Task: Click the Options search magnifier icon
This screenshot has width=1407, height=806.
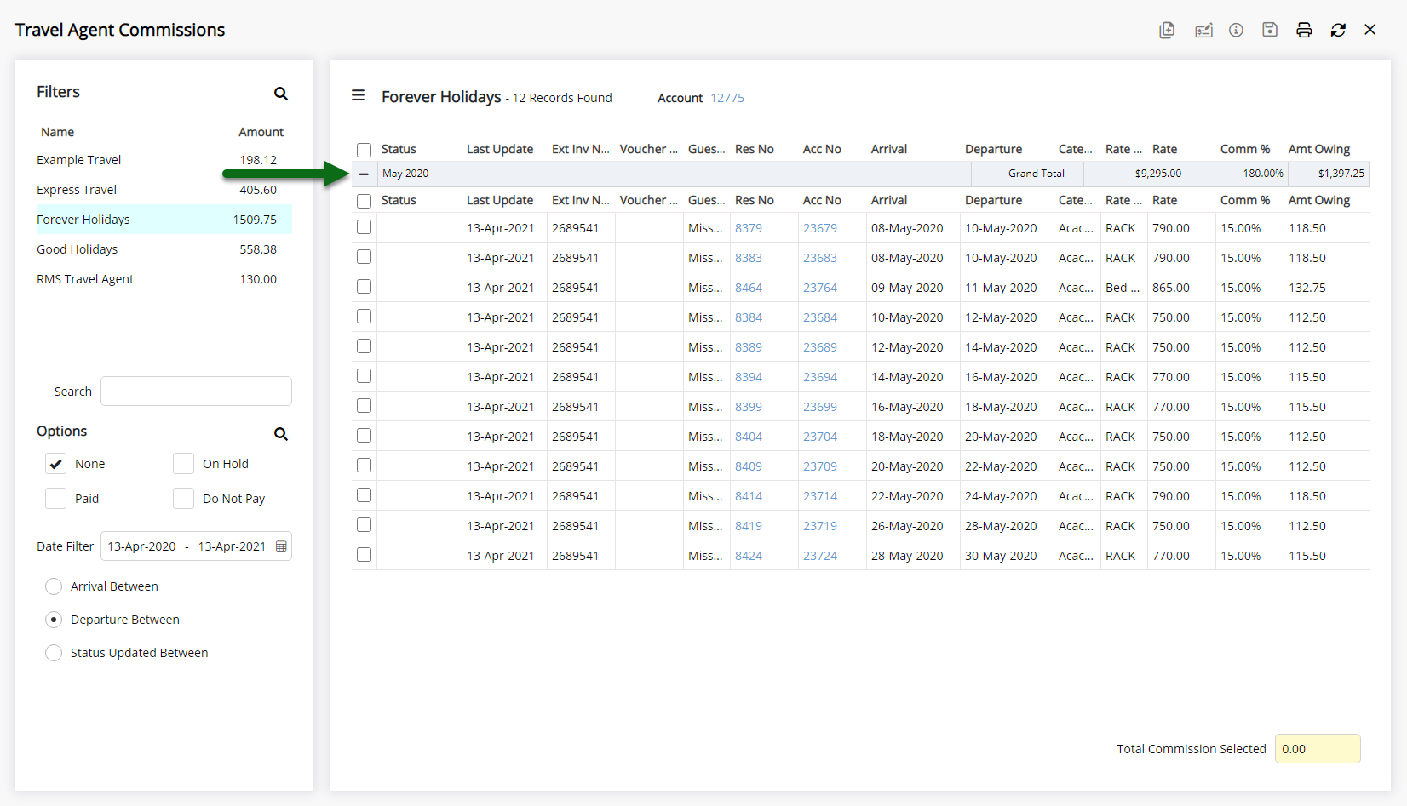Action: 281,434
